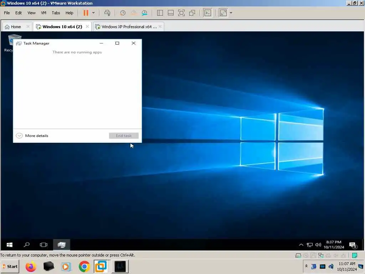The width and height of the screenshot is (365, 274).
Task: Open the snapshot manager with the wrench clock
Action: [144, 13]
